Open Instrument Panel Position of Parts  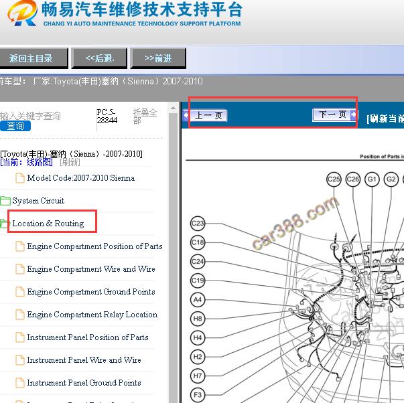[88, 337]
